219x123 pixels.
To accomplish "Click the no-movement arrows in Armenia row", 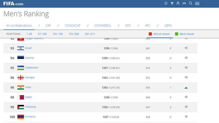I will [186, 117].
